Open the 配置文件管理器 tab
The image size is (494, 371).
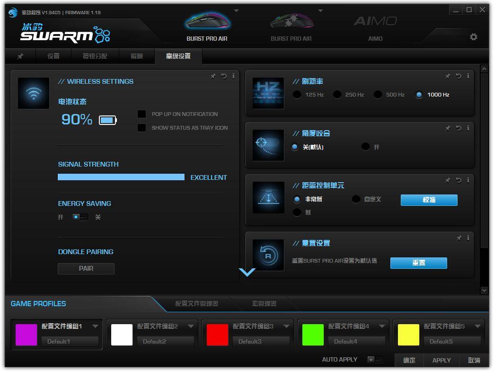196,304
